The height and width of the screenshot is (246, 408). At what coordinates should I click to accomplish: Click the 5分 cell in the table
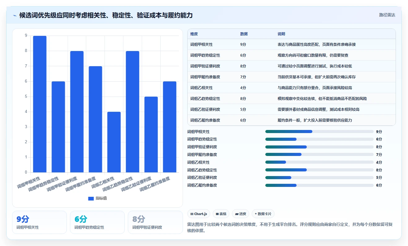243,110
